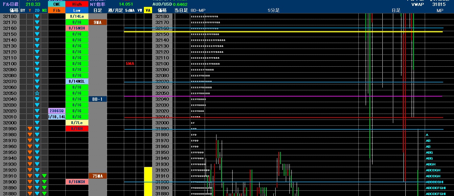
Task: Select the green triangle in the 31890 row
Action: 44,188
